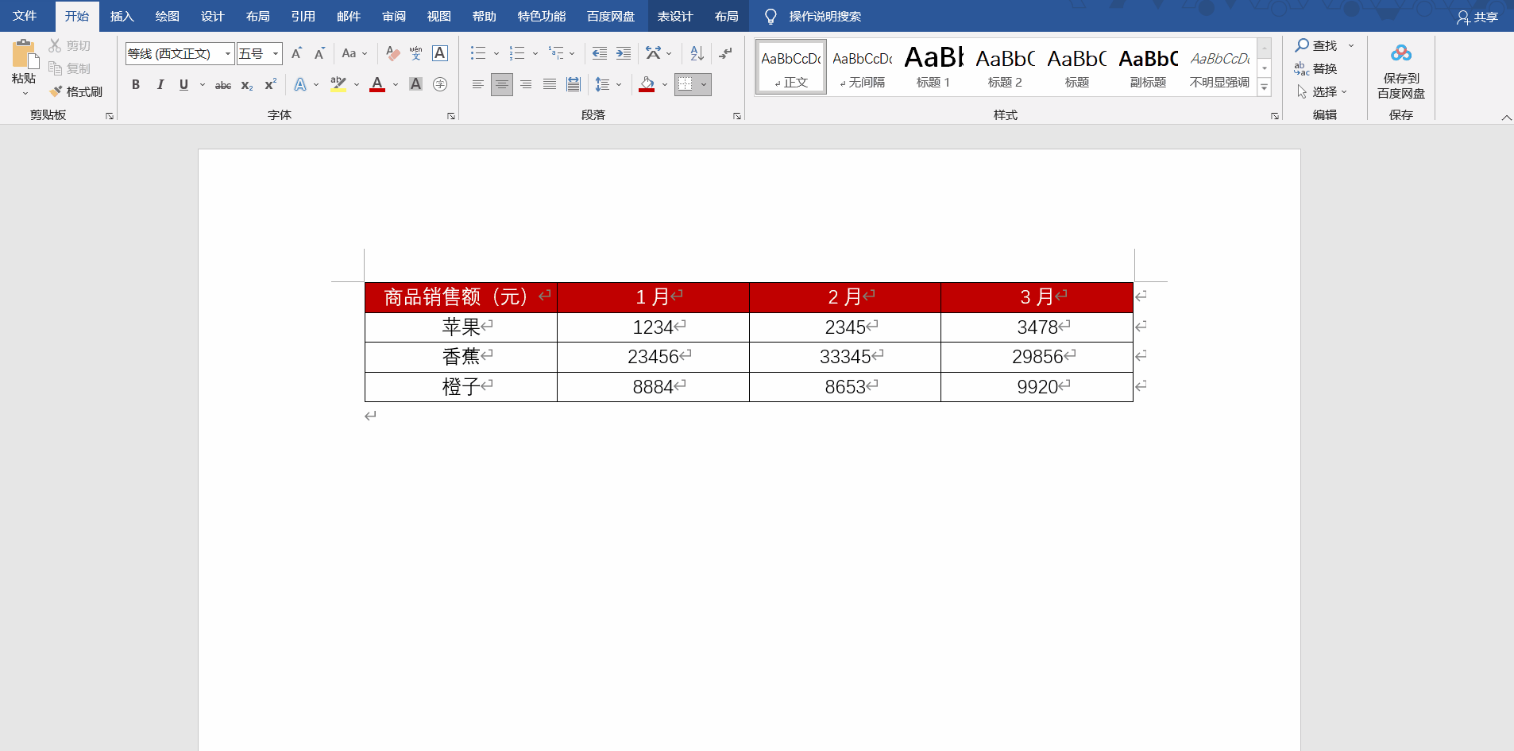Decrease font size with the smaller A icon
Screen dimensions: 1514x751
(x=319, y=53)
